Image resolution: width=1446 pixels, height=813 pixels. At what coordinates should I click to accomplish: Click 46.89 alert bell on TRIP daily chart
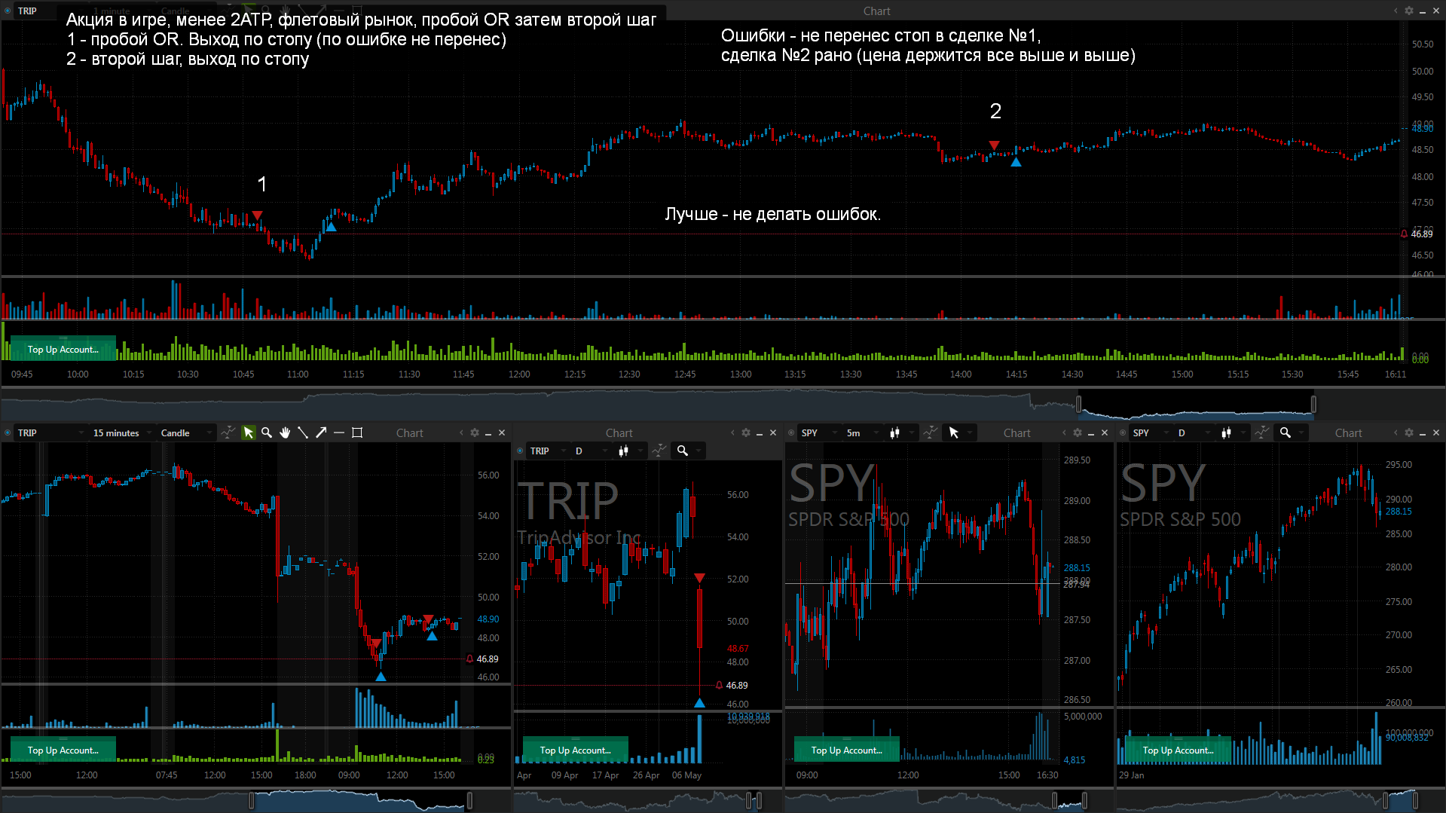719,686
